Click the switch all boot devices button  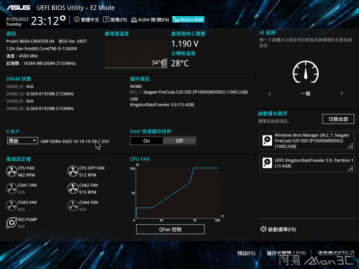338,119
